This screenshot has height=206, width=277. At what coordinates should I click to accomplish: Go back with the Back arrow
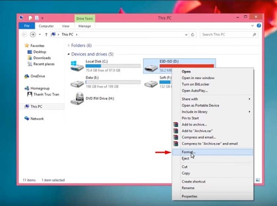pyautogui.click(x=24, y=34)
